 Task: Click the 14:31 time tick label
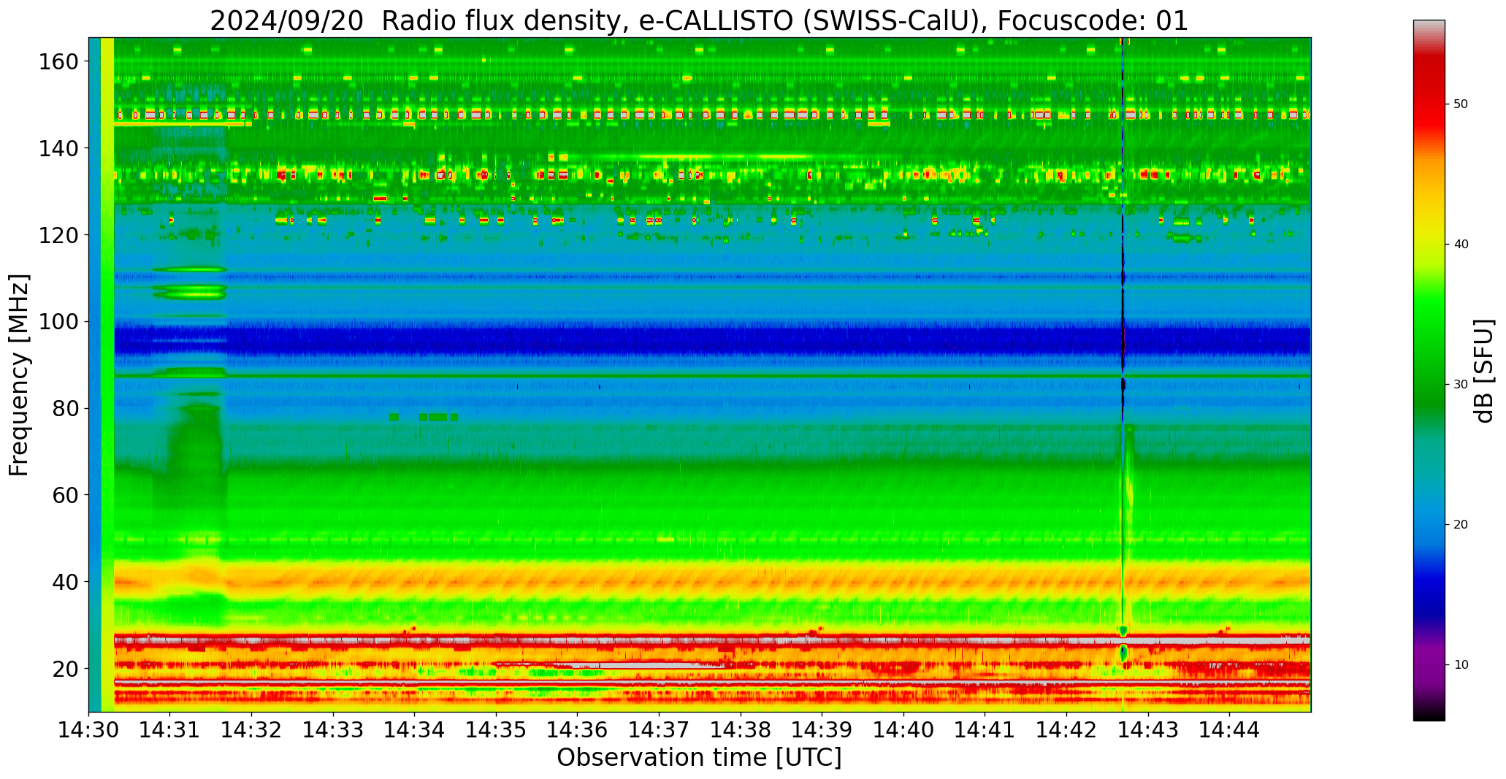pos(170,729)
